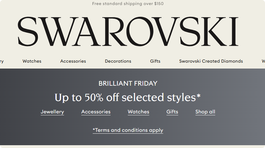Open the Jewellery sale link in banner
265x148 pixels.
pyautogui.click(x=52, y=112)
